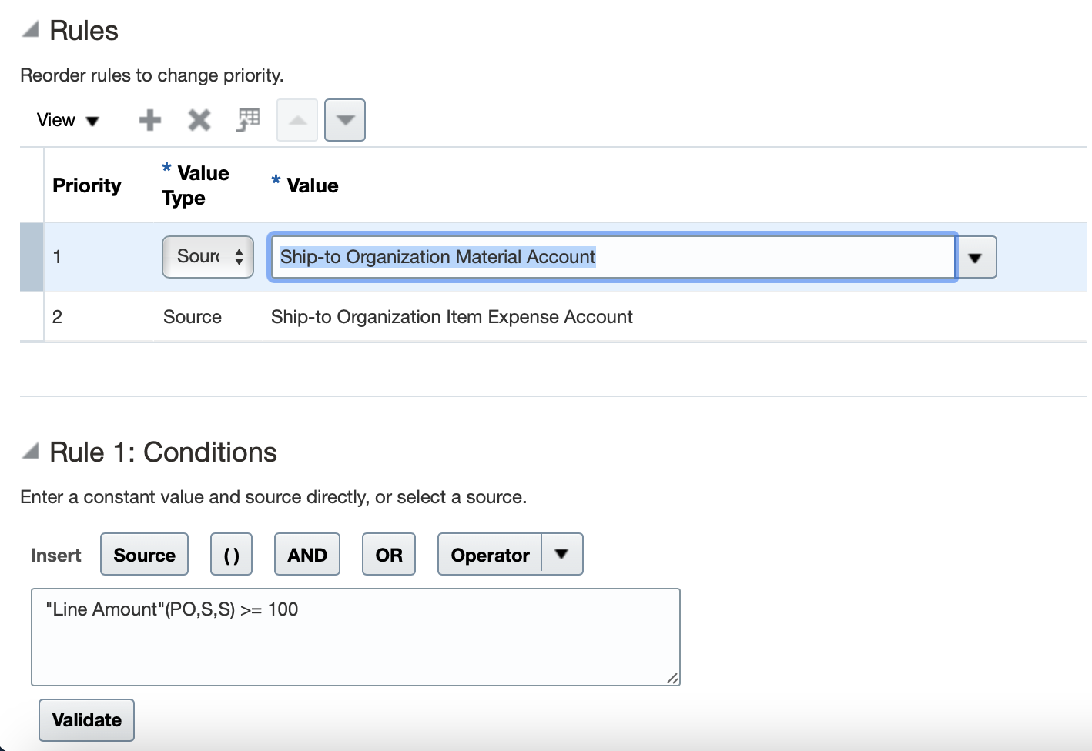Open the Value Type select in row 1
The height and width of the screenshot is (751, 1092).
click(208, 257)
